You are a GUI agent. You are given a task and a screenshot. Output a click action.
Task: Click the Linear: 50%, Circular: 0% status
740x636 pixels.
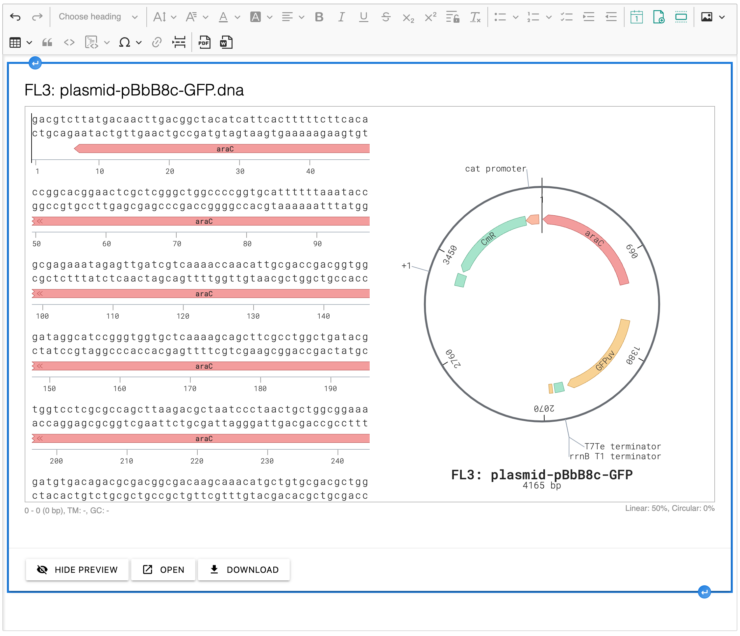pyautogui.click(x=670, y=508)
